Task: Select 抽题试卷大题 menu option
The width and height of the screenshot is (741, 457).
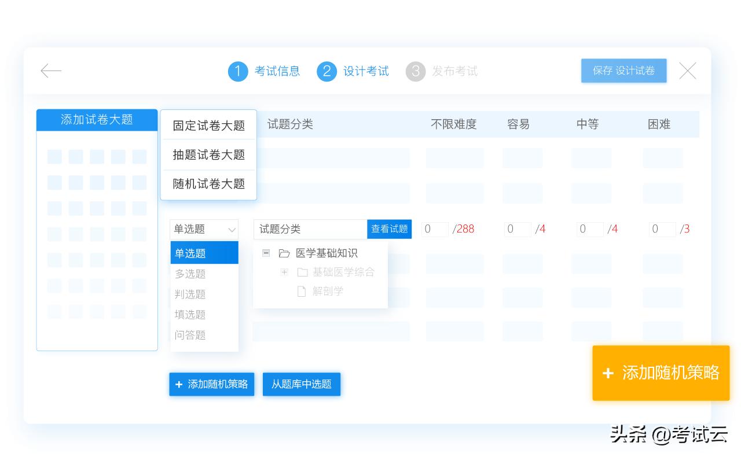Action: point(208,155)
